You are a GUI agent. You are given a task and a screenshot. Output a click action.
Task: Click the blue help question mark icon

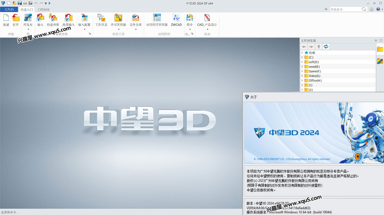[378, 9]
